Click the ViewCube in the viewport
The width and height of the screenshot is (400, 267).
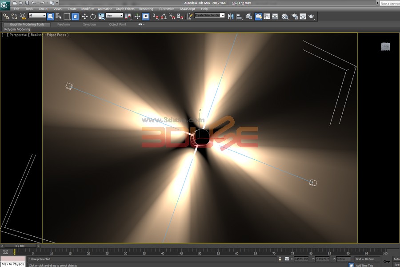coord(385,47)
